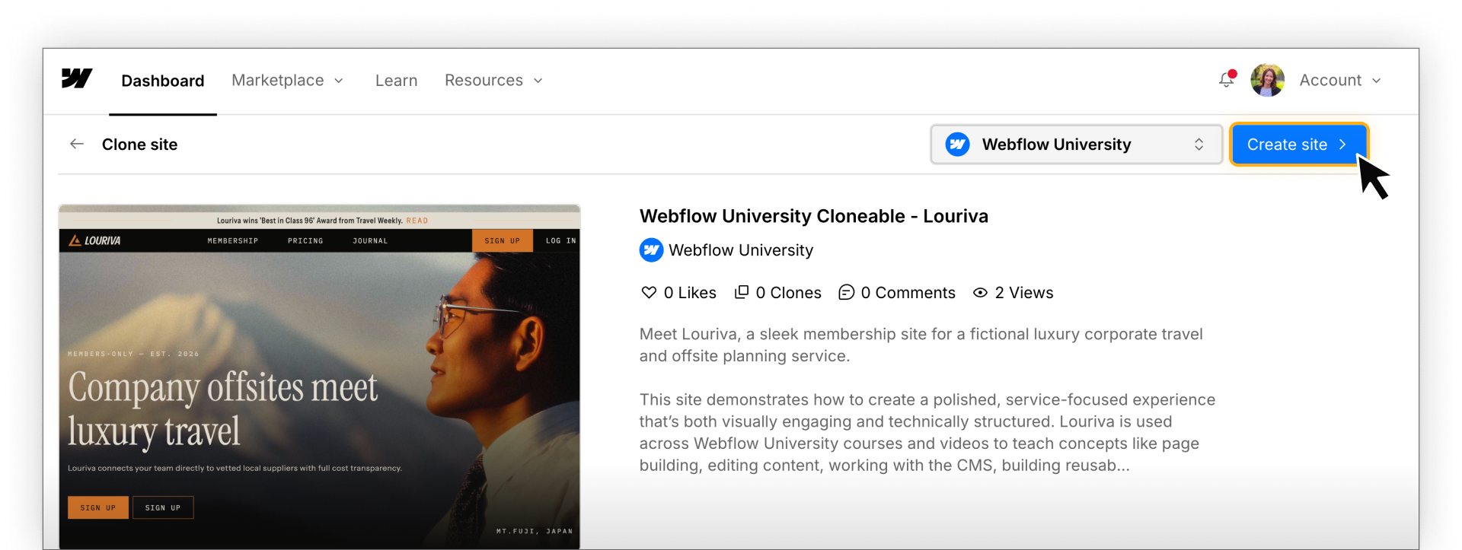Go back with the left arrow
The image size is (1462, 550).
[x=77, y=144]
